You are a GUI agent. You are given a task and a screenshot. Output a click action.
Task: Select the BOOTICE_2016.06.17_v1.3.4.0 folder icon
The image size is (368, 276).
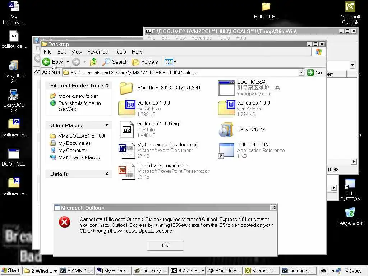click(127, 88)
